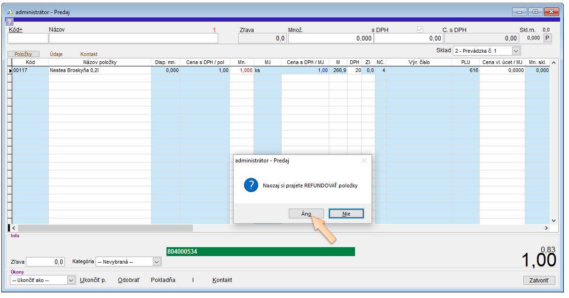The height and width of the screenshot is (298, 569).
Task: Open the Ukončiť ako dropdown
Action: [71, 280]
